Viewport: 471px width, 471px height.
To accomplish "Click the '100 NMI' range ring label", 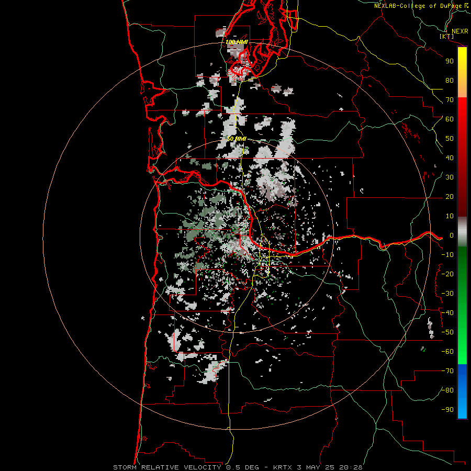I will (237, 42).
